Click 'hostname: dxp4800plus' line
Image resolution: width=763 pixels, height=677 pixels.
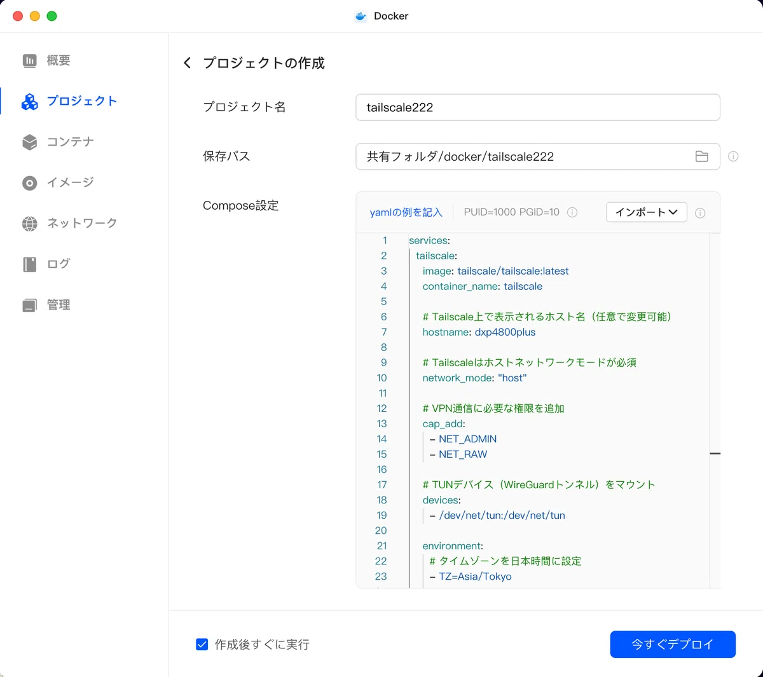click(479, 332)
